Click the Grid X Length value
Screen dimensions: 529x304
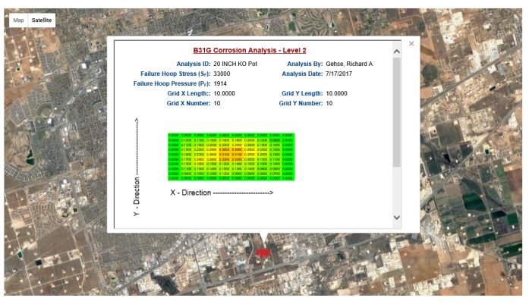click(x=224, y=93)
